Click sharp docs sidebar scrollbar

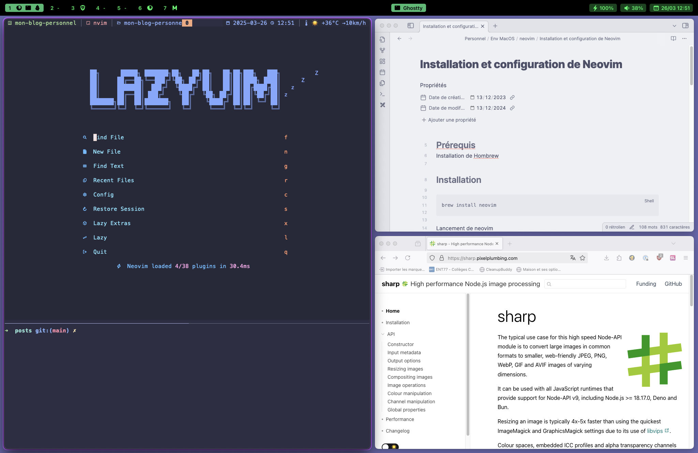(468, 364)
